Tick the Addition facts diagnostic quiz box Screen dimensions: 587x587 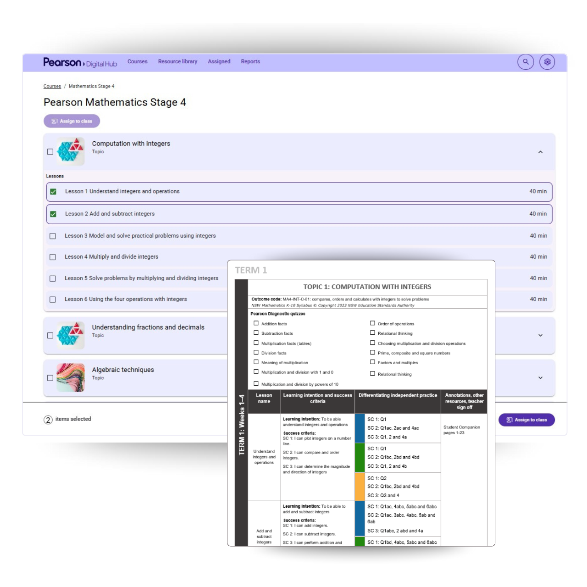(256, 323)
